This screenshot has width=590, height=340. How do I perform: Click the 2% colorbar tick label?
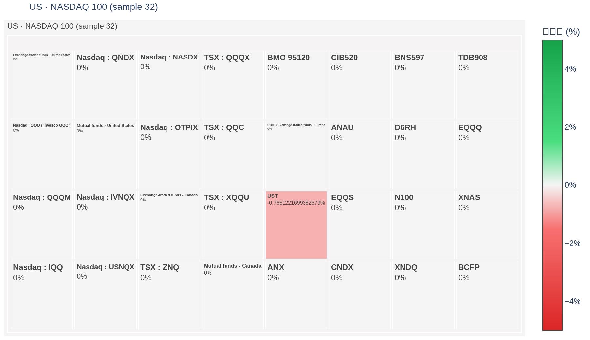tap(570, 127)
